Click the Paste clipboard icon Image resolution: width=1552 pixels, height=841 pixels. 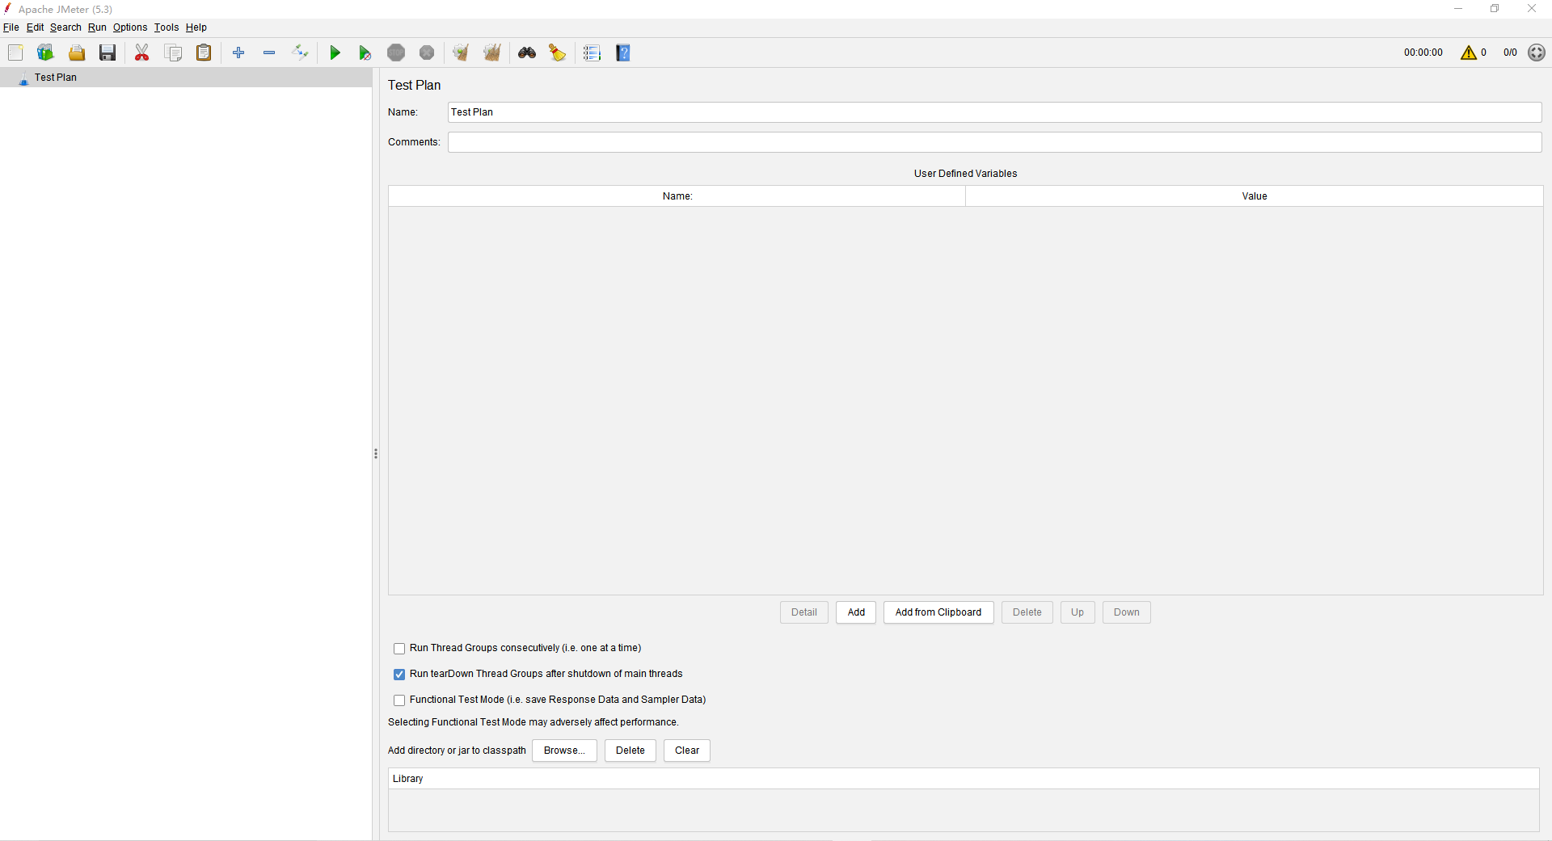pos(204,53)
